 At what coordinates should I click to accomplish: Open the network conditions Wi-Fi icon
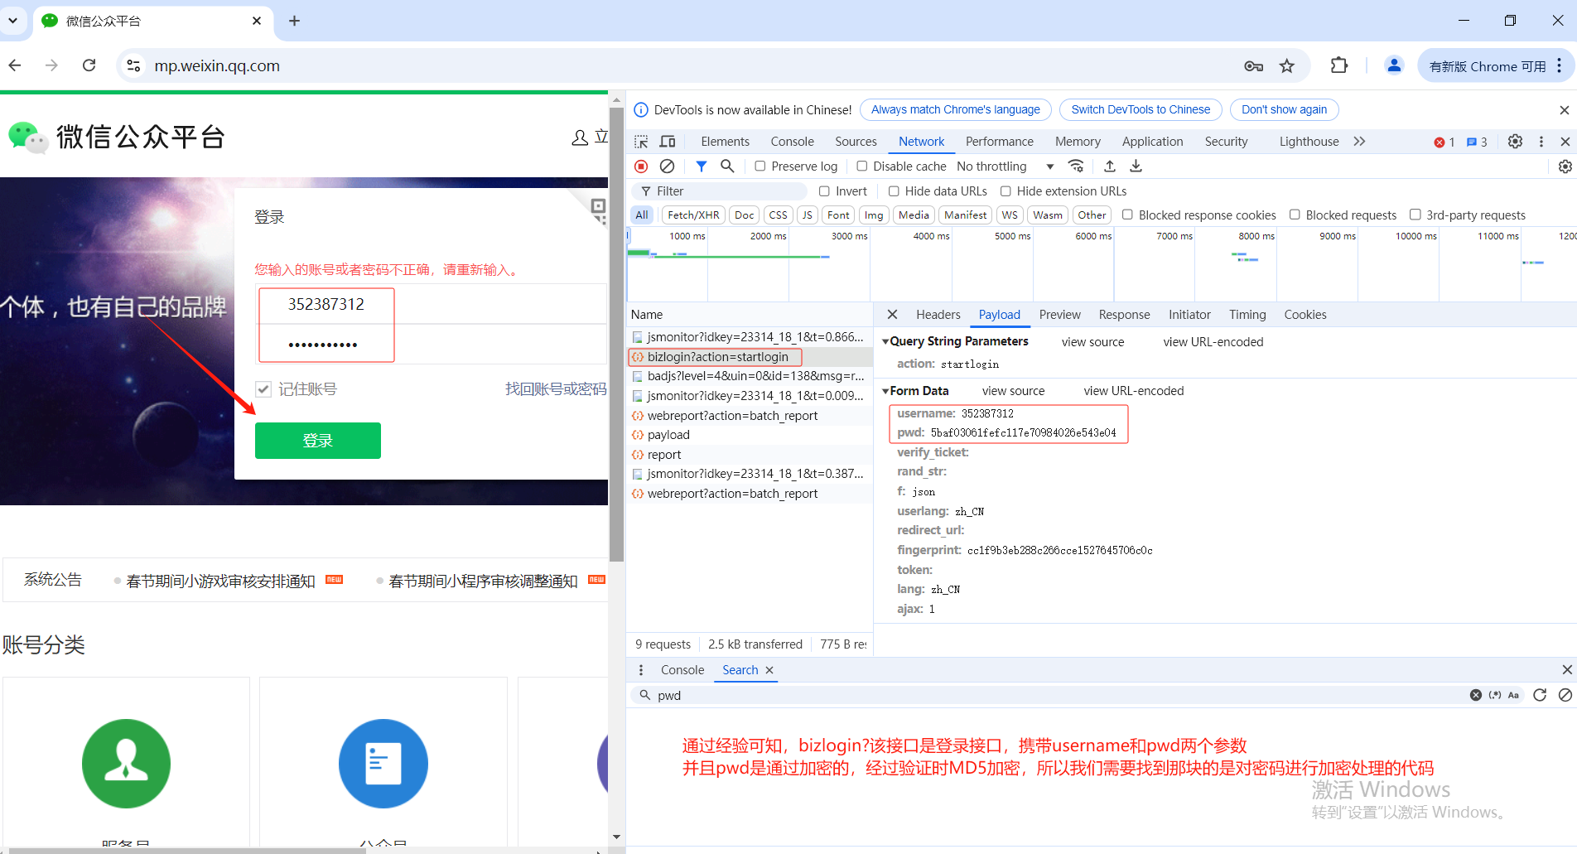1076,166
